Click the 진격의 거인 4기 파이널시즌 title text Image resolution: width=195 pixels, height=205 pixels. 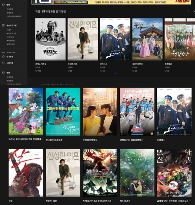97,201
